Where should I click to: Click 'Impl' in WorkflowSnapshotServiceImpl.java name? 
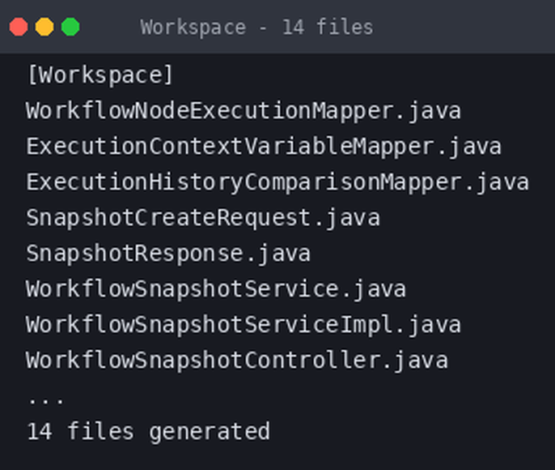click(x=366, y=325)
